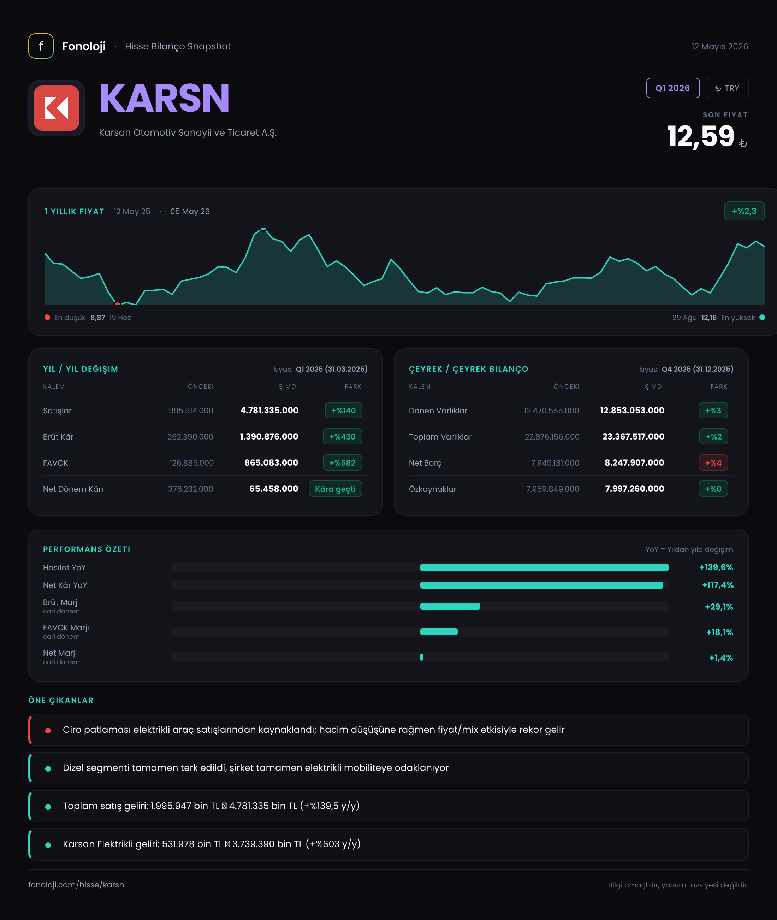The width and height of the screenshot is (777, 920).
Task: Click the '12 Mayıs 2026' report date
Action: pyautogui.click(x=720, y=47)
